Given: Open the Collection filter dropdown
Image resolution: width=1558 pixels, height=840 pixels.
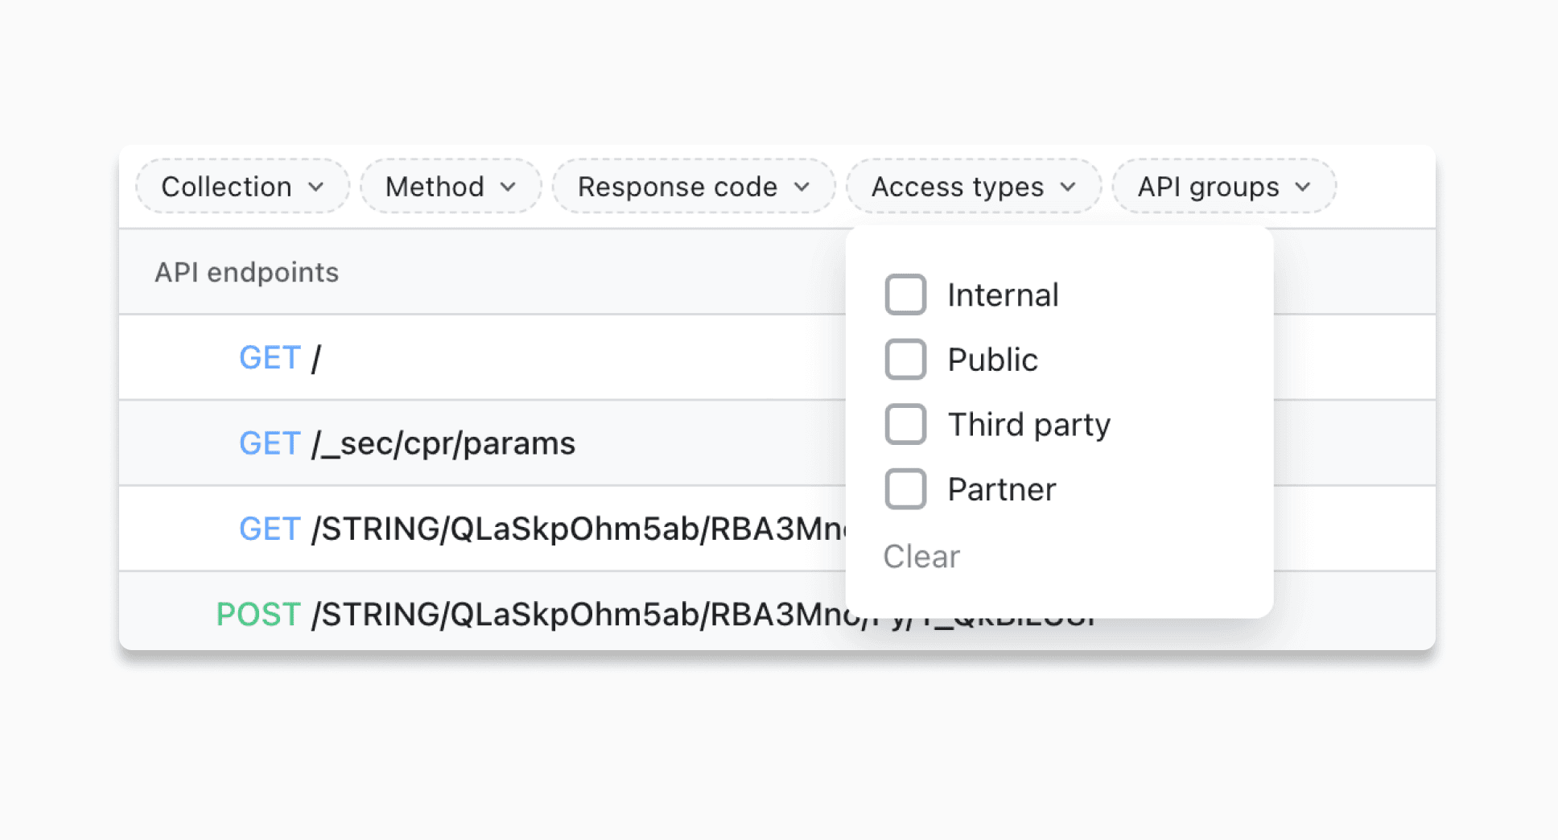Looking at the screenshot, I should point(241,186).
